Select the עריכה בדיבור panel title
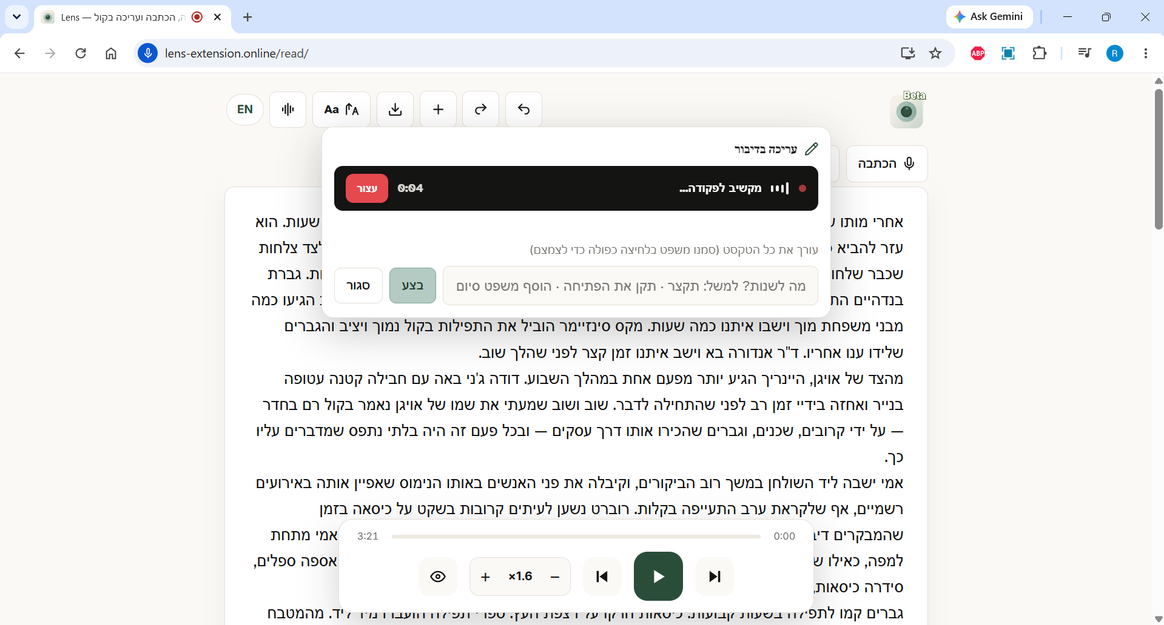1164x625 pixels. [765, 149]
